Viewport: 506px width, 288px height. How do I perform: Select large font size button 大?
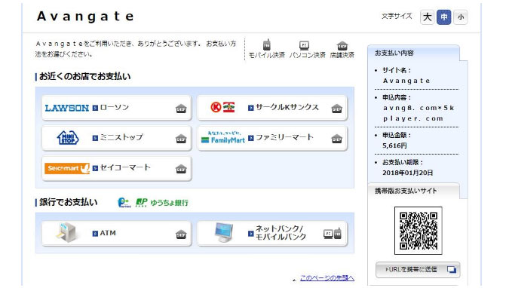click(428, 17)
